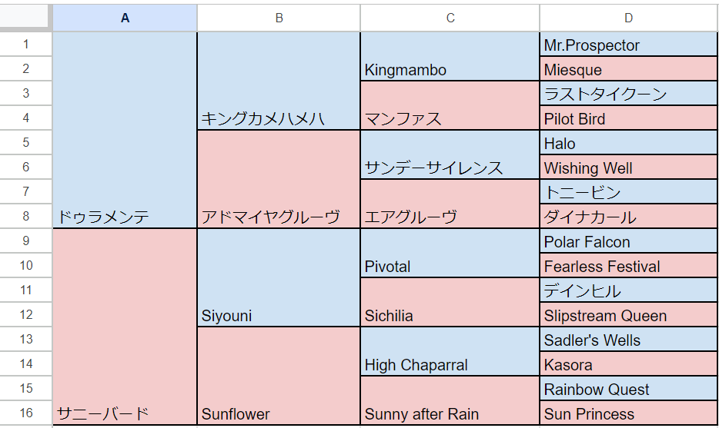Click the Mr.Prospector cell

629,45
